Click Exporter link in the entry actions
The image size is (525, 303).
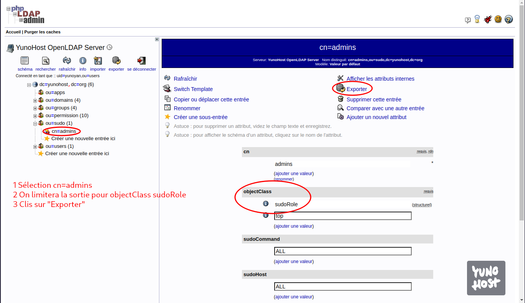click(x=356, y=89)
